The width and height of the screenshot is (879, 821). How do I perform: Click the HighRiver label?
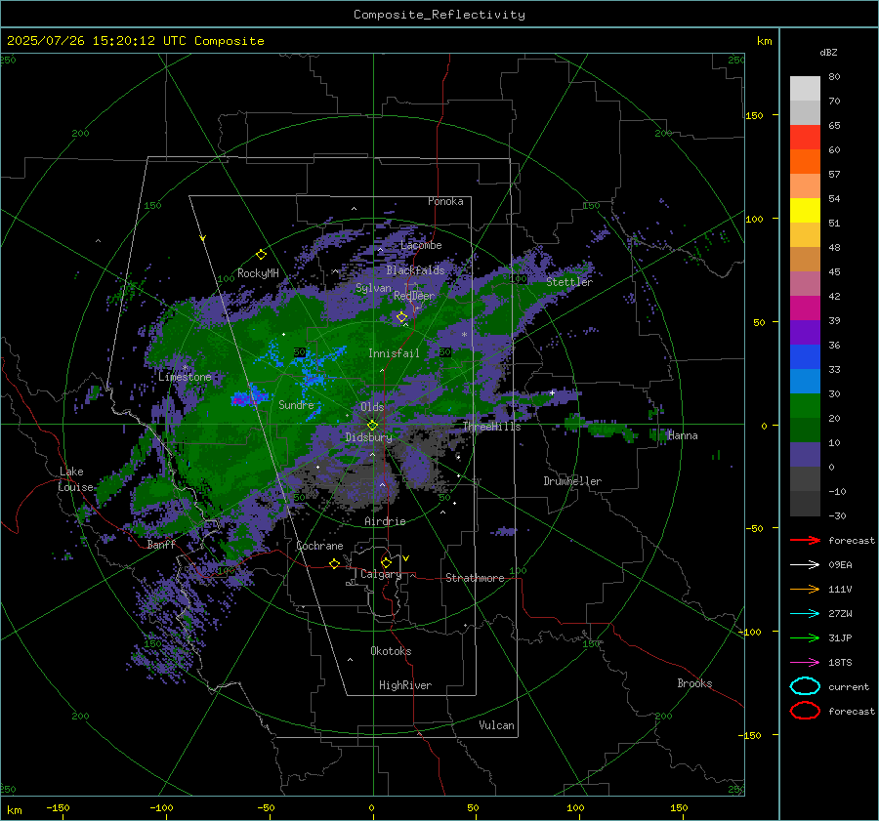coord(405,685)
